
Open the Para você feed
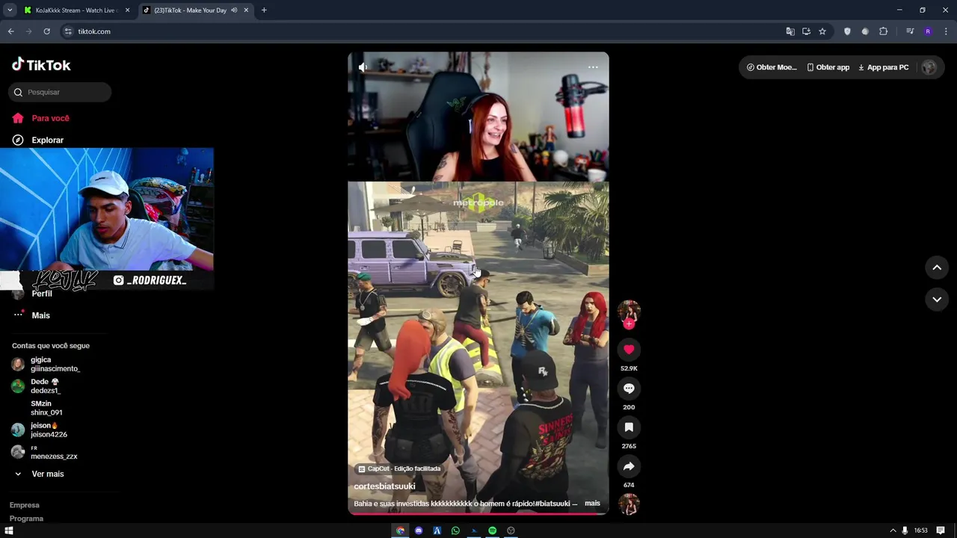(x=41, y=118)
